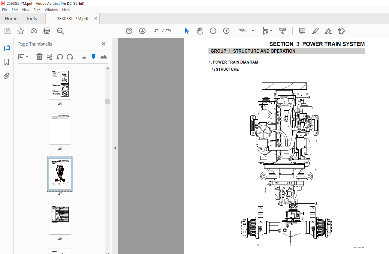This screenshot has height=254, width=389.
Task: Switch to the Tools tab
Action: coord(32,19)
